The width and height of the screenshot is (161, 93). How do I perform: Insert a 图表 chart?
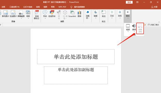79,14
